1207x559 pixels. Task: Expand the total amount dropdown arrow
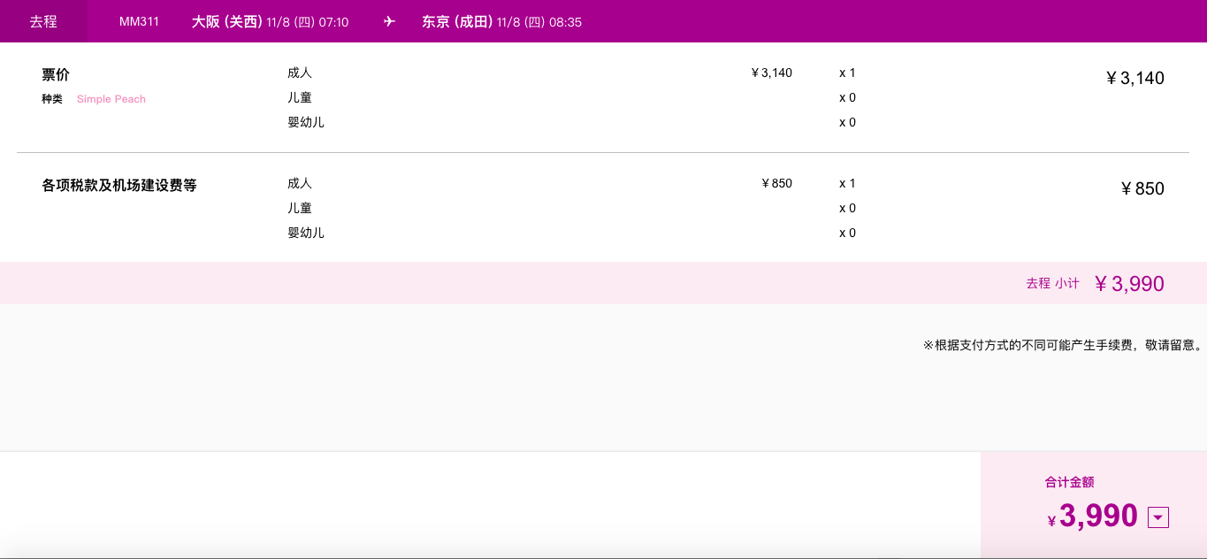click(x=1158, y=517)
